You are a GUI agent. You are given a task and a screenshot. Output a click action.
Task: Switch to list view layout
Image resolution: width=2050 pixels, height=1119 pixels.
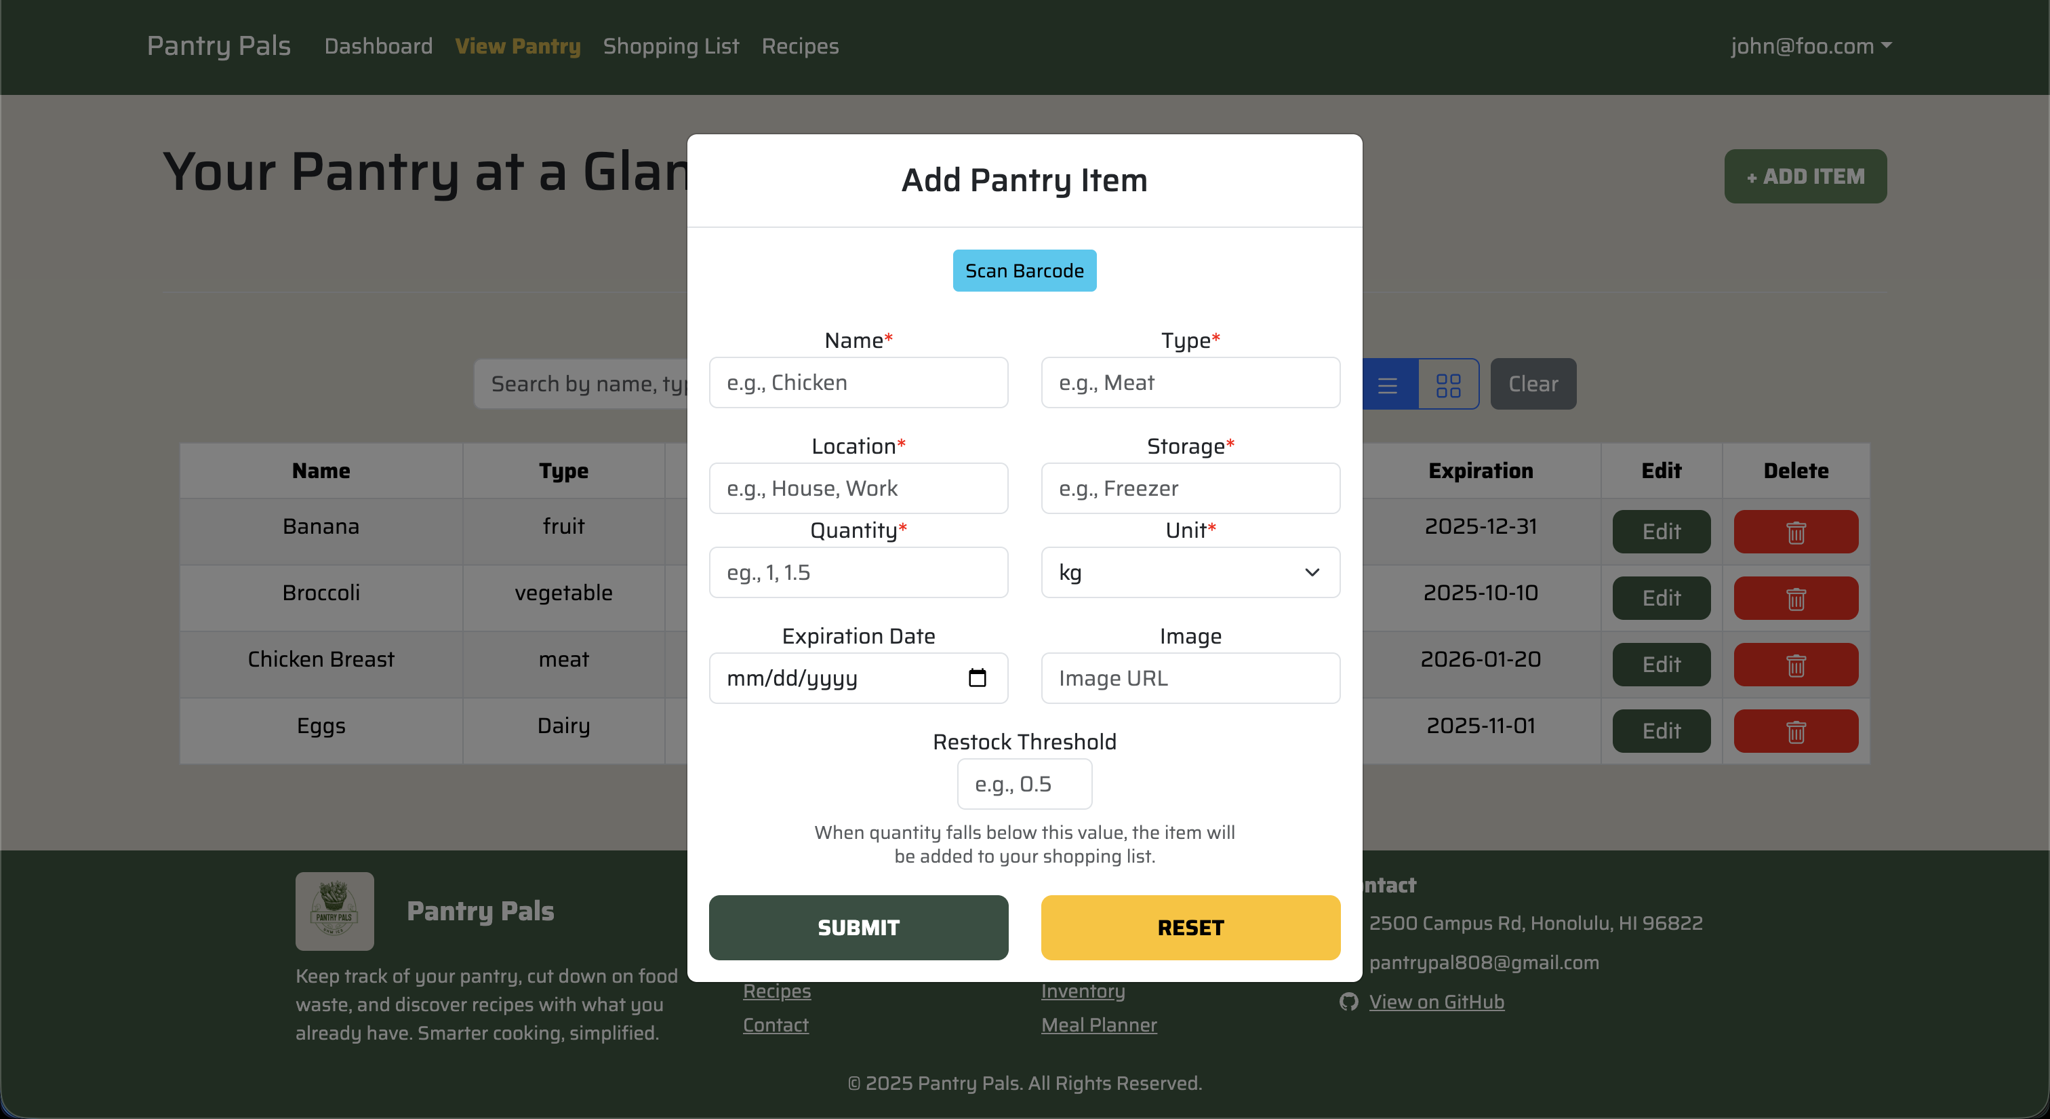(x=1388, y=384)
